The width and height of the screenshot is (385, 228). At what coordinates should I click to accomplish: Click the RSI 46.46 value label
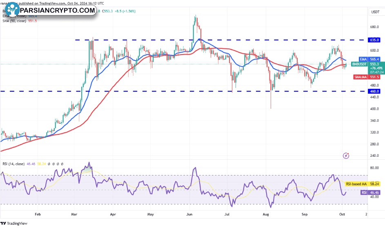(370, 193)
